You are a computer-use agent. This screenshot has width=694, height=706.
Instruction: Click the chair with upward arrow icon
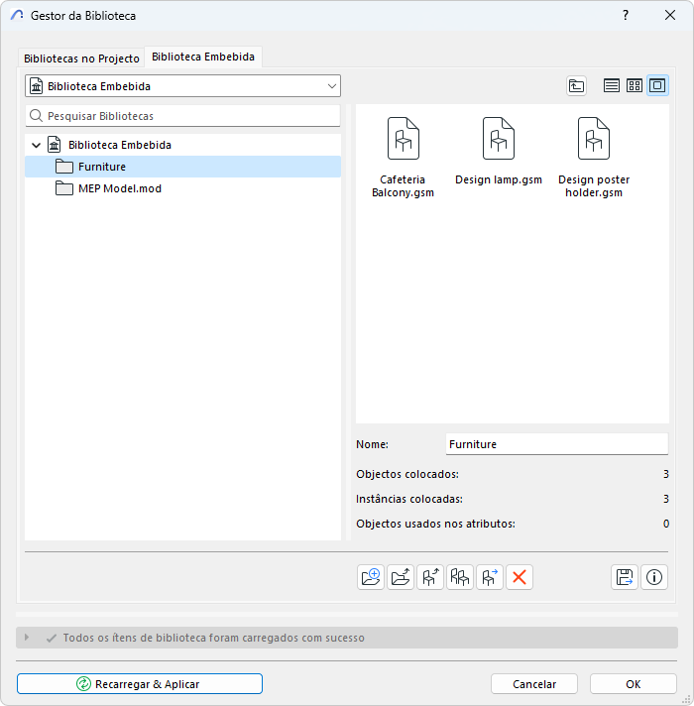[430, 577]
